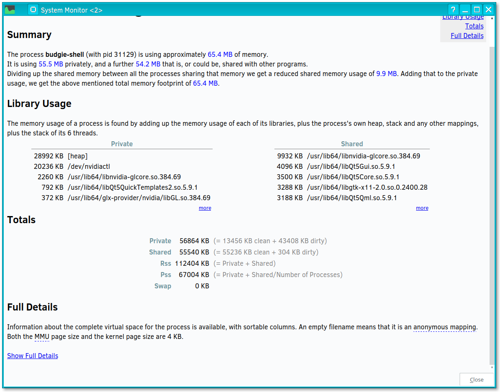Click the Swap 0 KB value
The width and height of the screenshot is (500, 392).
[202, 286]
